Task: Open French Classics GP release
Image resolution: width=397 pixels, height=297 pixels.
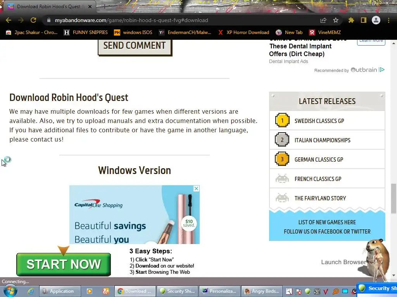Action: tap(327, 179)
